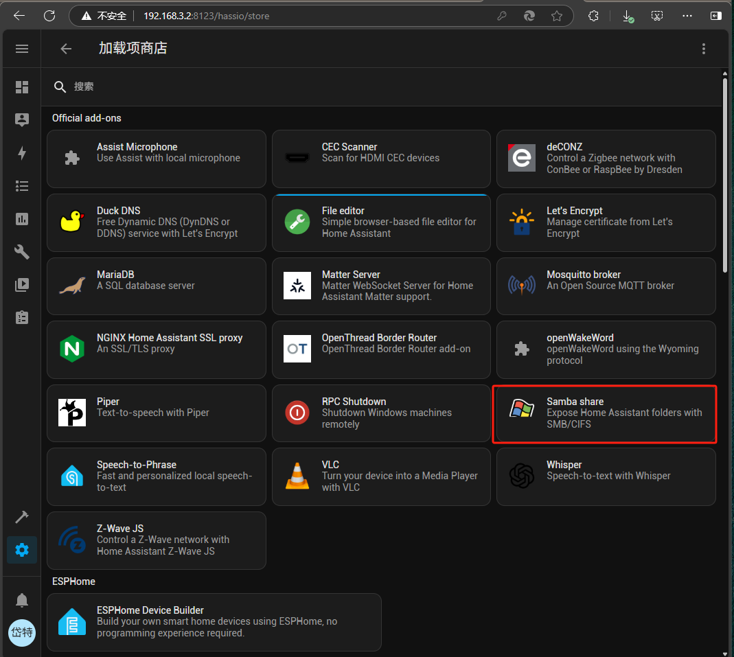Viewport: 734px width, 657px height.
Task: Open the hamburger sidebar menu
Action: 22,49
